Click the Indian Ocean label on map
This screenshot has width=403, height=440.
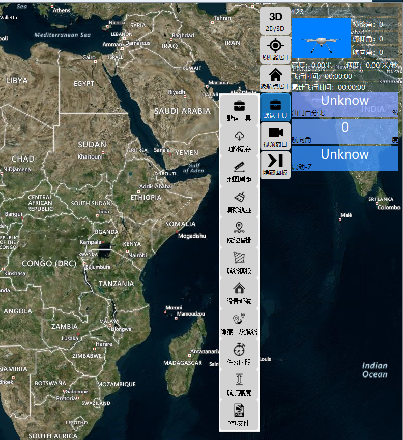[375, 370]
